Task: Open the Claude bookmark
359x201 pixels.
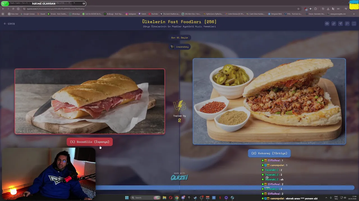Action: tap(41, 14)
